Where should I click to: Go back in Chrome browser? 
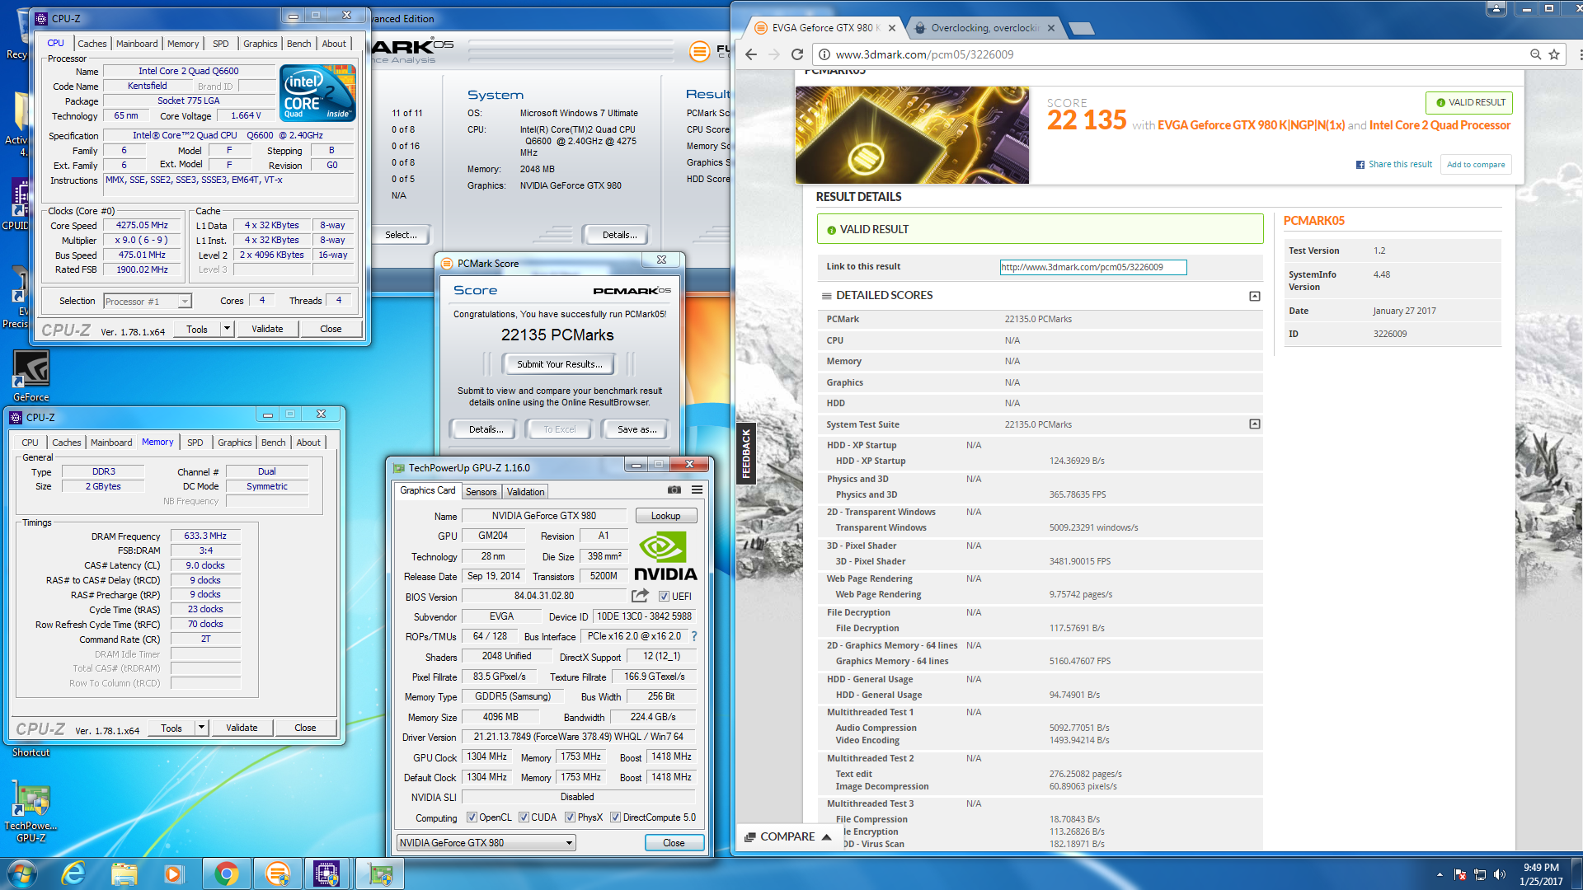(750, 54)
